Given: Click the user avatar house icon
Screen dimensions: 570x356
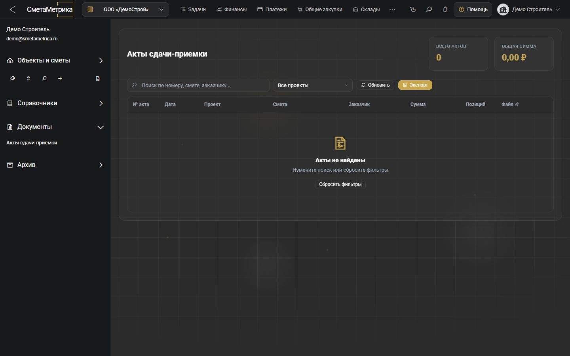Looking at the screenshot, I should click(503, 9).
